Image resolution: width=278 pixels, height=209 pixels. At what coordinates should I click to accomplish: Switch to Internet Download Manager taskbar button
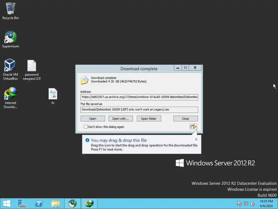point(89,204)
